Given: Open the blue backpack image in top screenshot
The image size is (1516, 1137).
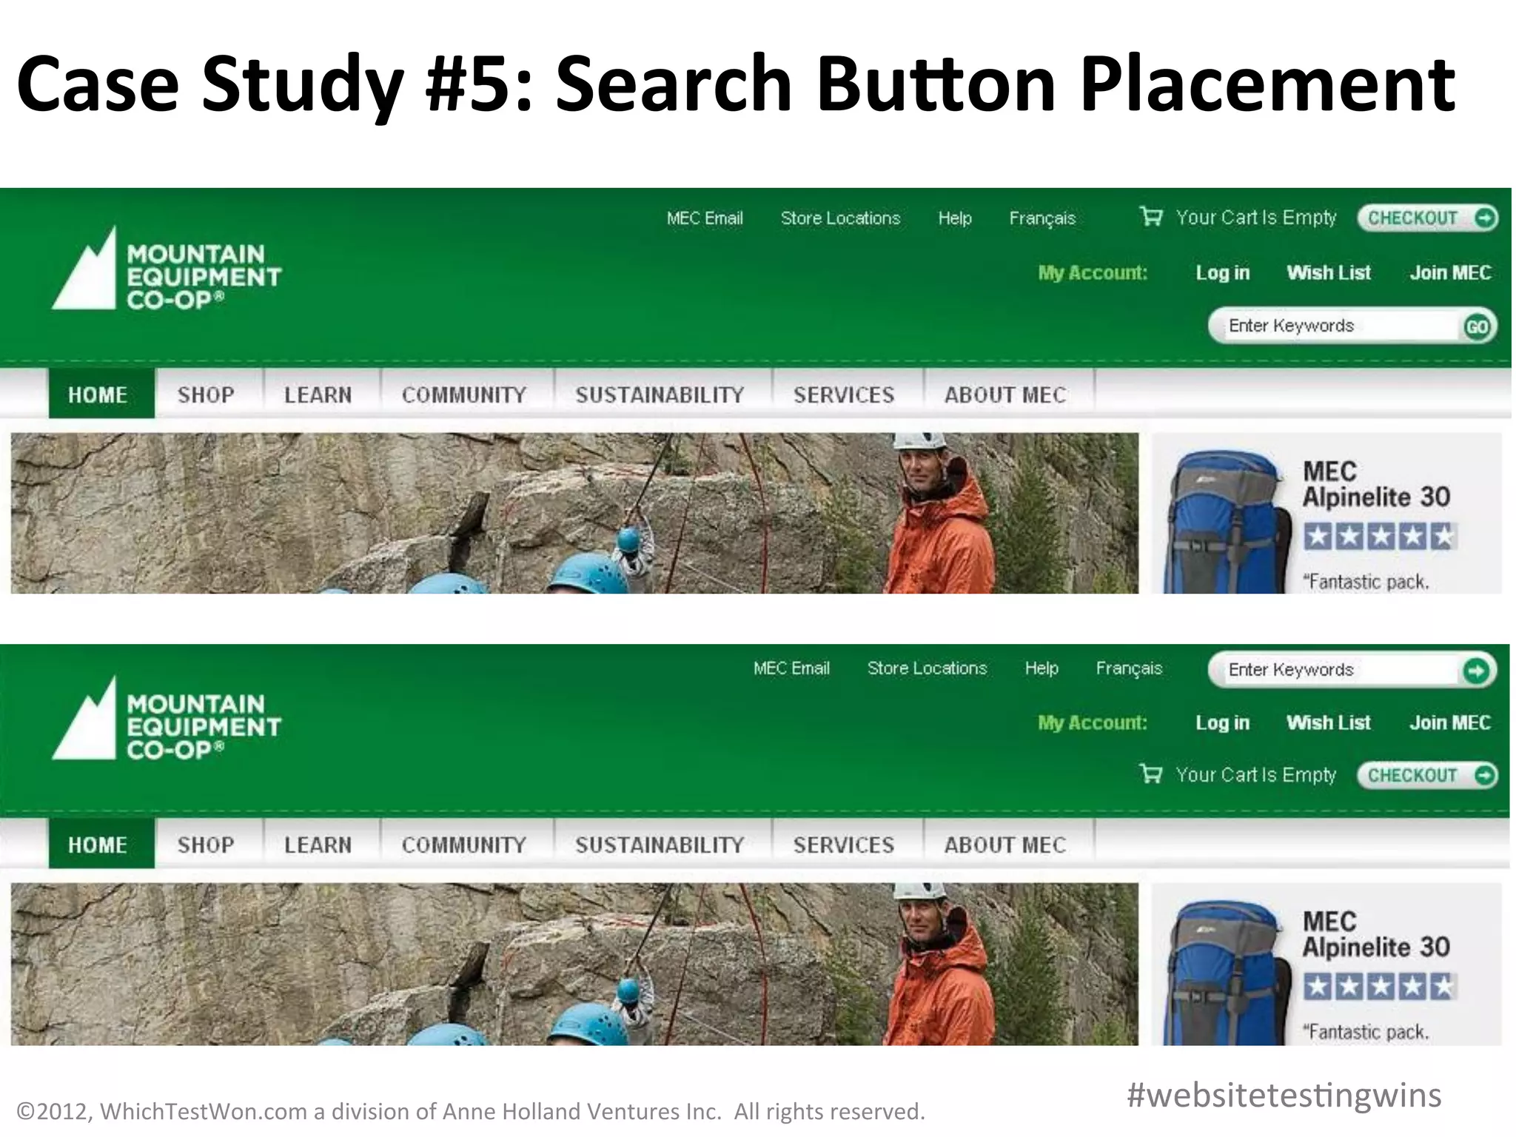Looking at the screenshot, I should click(x=1227, y=522).
